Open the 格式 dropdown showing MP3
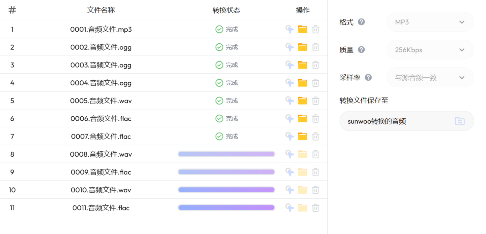 click(x=430, y=22)
